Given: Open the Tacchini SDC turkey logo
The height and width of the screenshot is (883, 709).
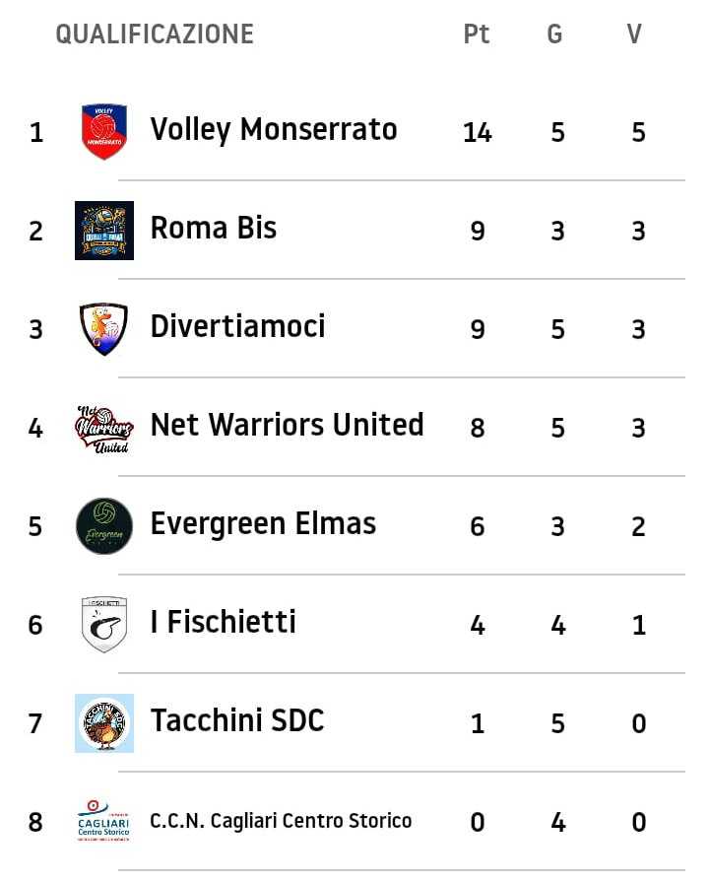Looking at the screenshot, I should (x=103, y=722).
